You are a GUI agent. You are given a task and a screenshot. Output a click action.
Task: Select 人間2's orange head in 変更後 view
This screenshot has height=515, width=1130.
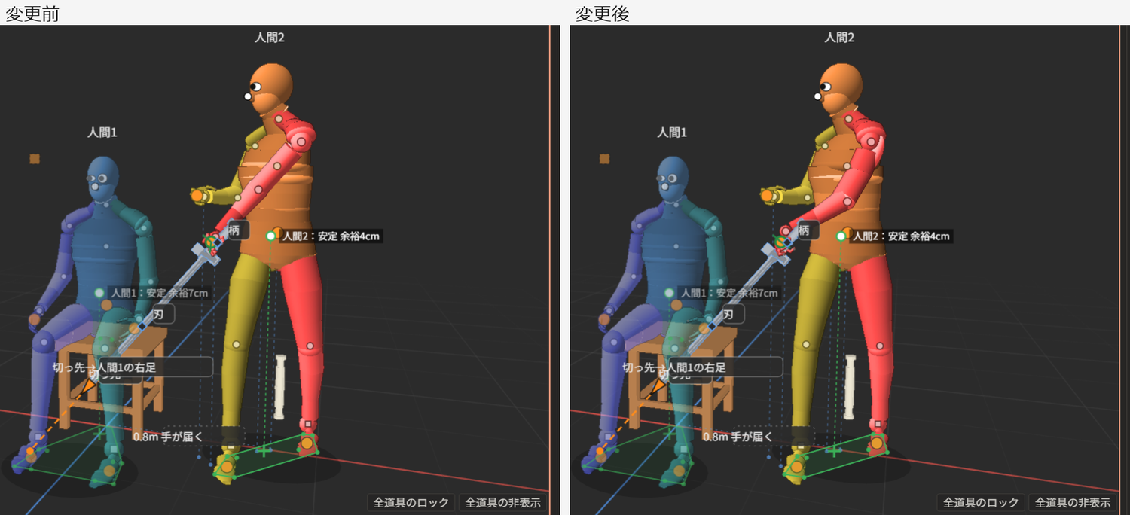pyautogui.click(x=839, y=88)
